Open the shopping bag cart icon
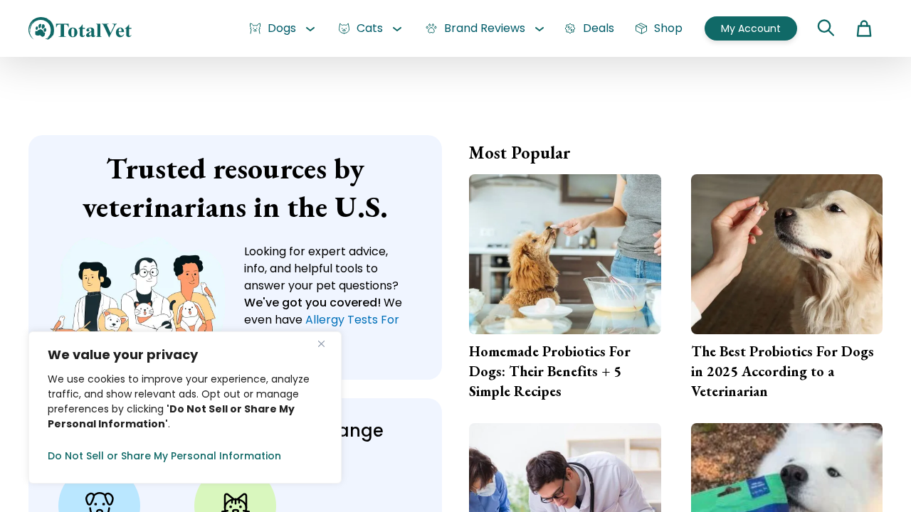 864,28
